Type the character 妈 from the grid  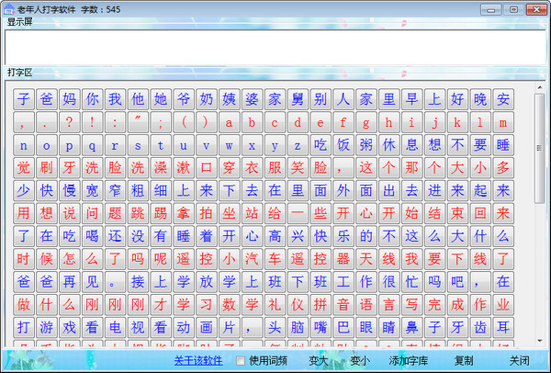[x=70, y=99]
